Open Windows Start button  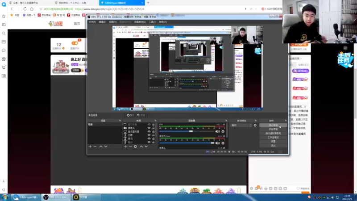click(5, 197)
